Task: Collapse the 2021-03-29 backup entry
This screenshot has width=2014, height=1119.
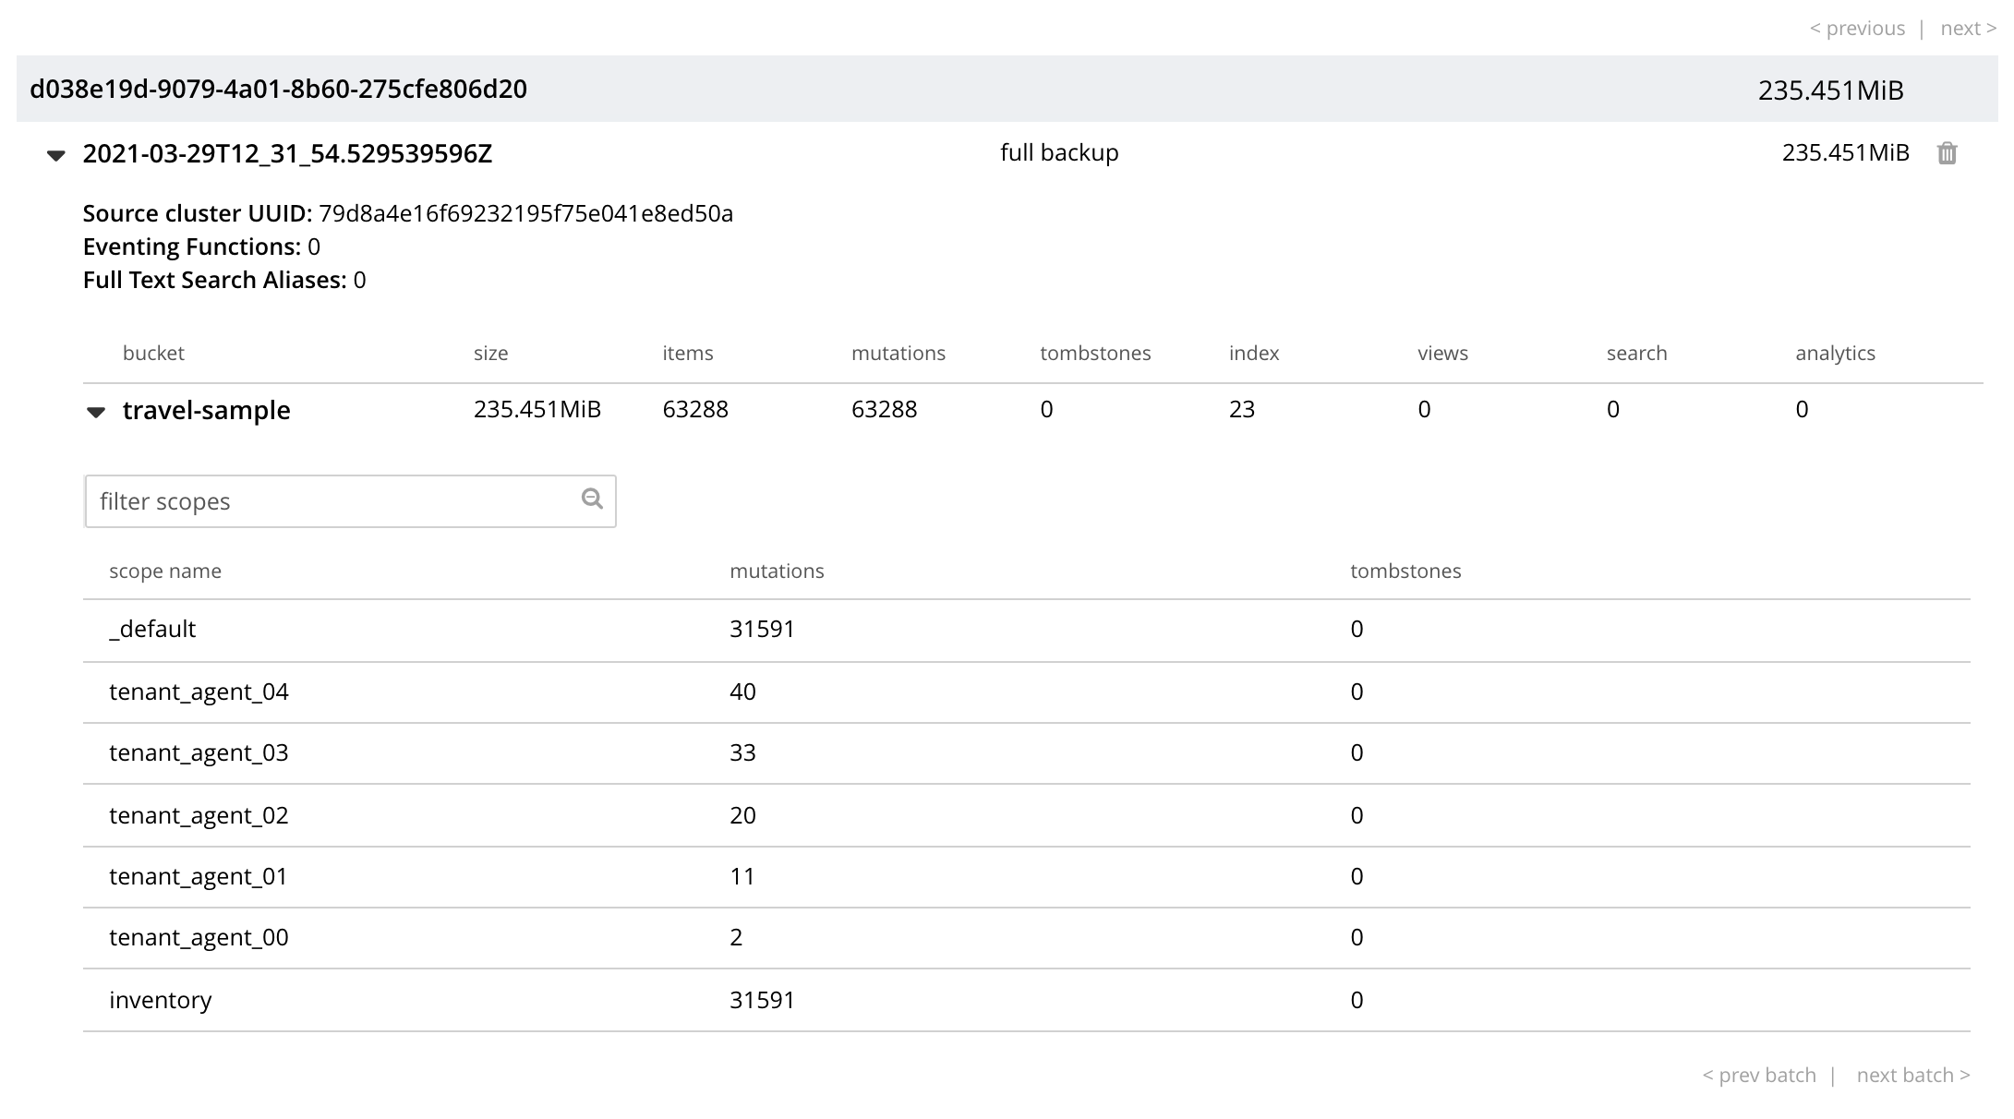Action: (x=56, y=155)
